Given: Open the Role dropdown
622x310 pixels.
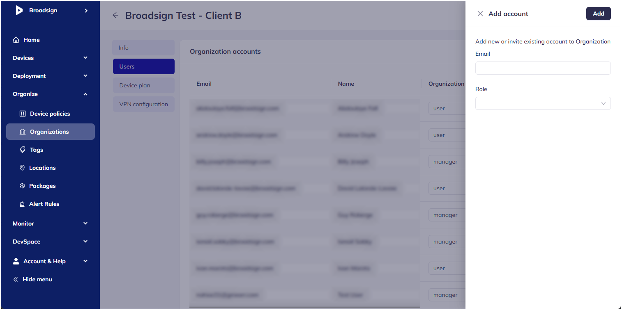Looking at the screenshot, I should 543,103.
